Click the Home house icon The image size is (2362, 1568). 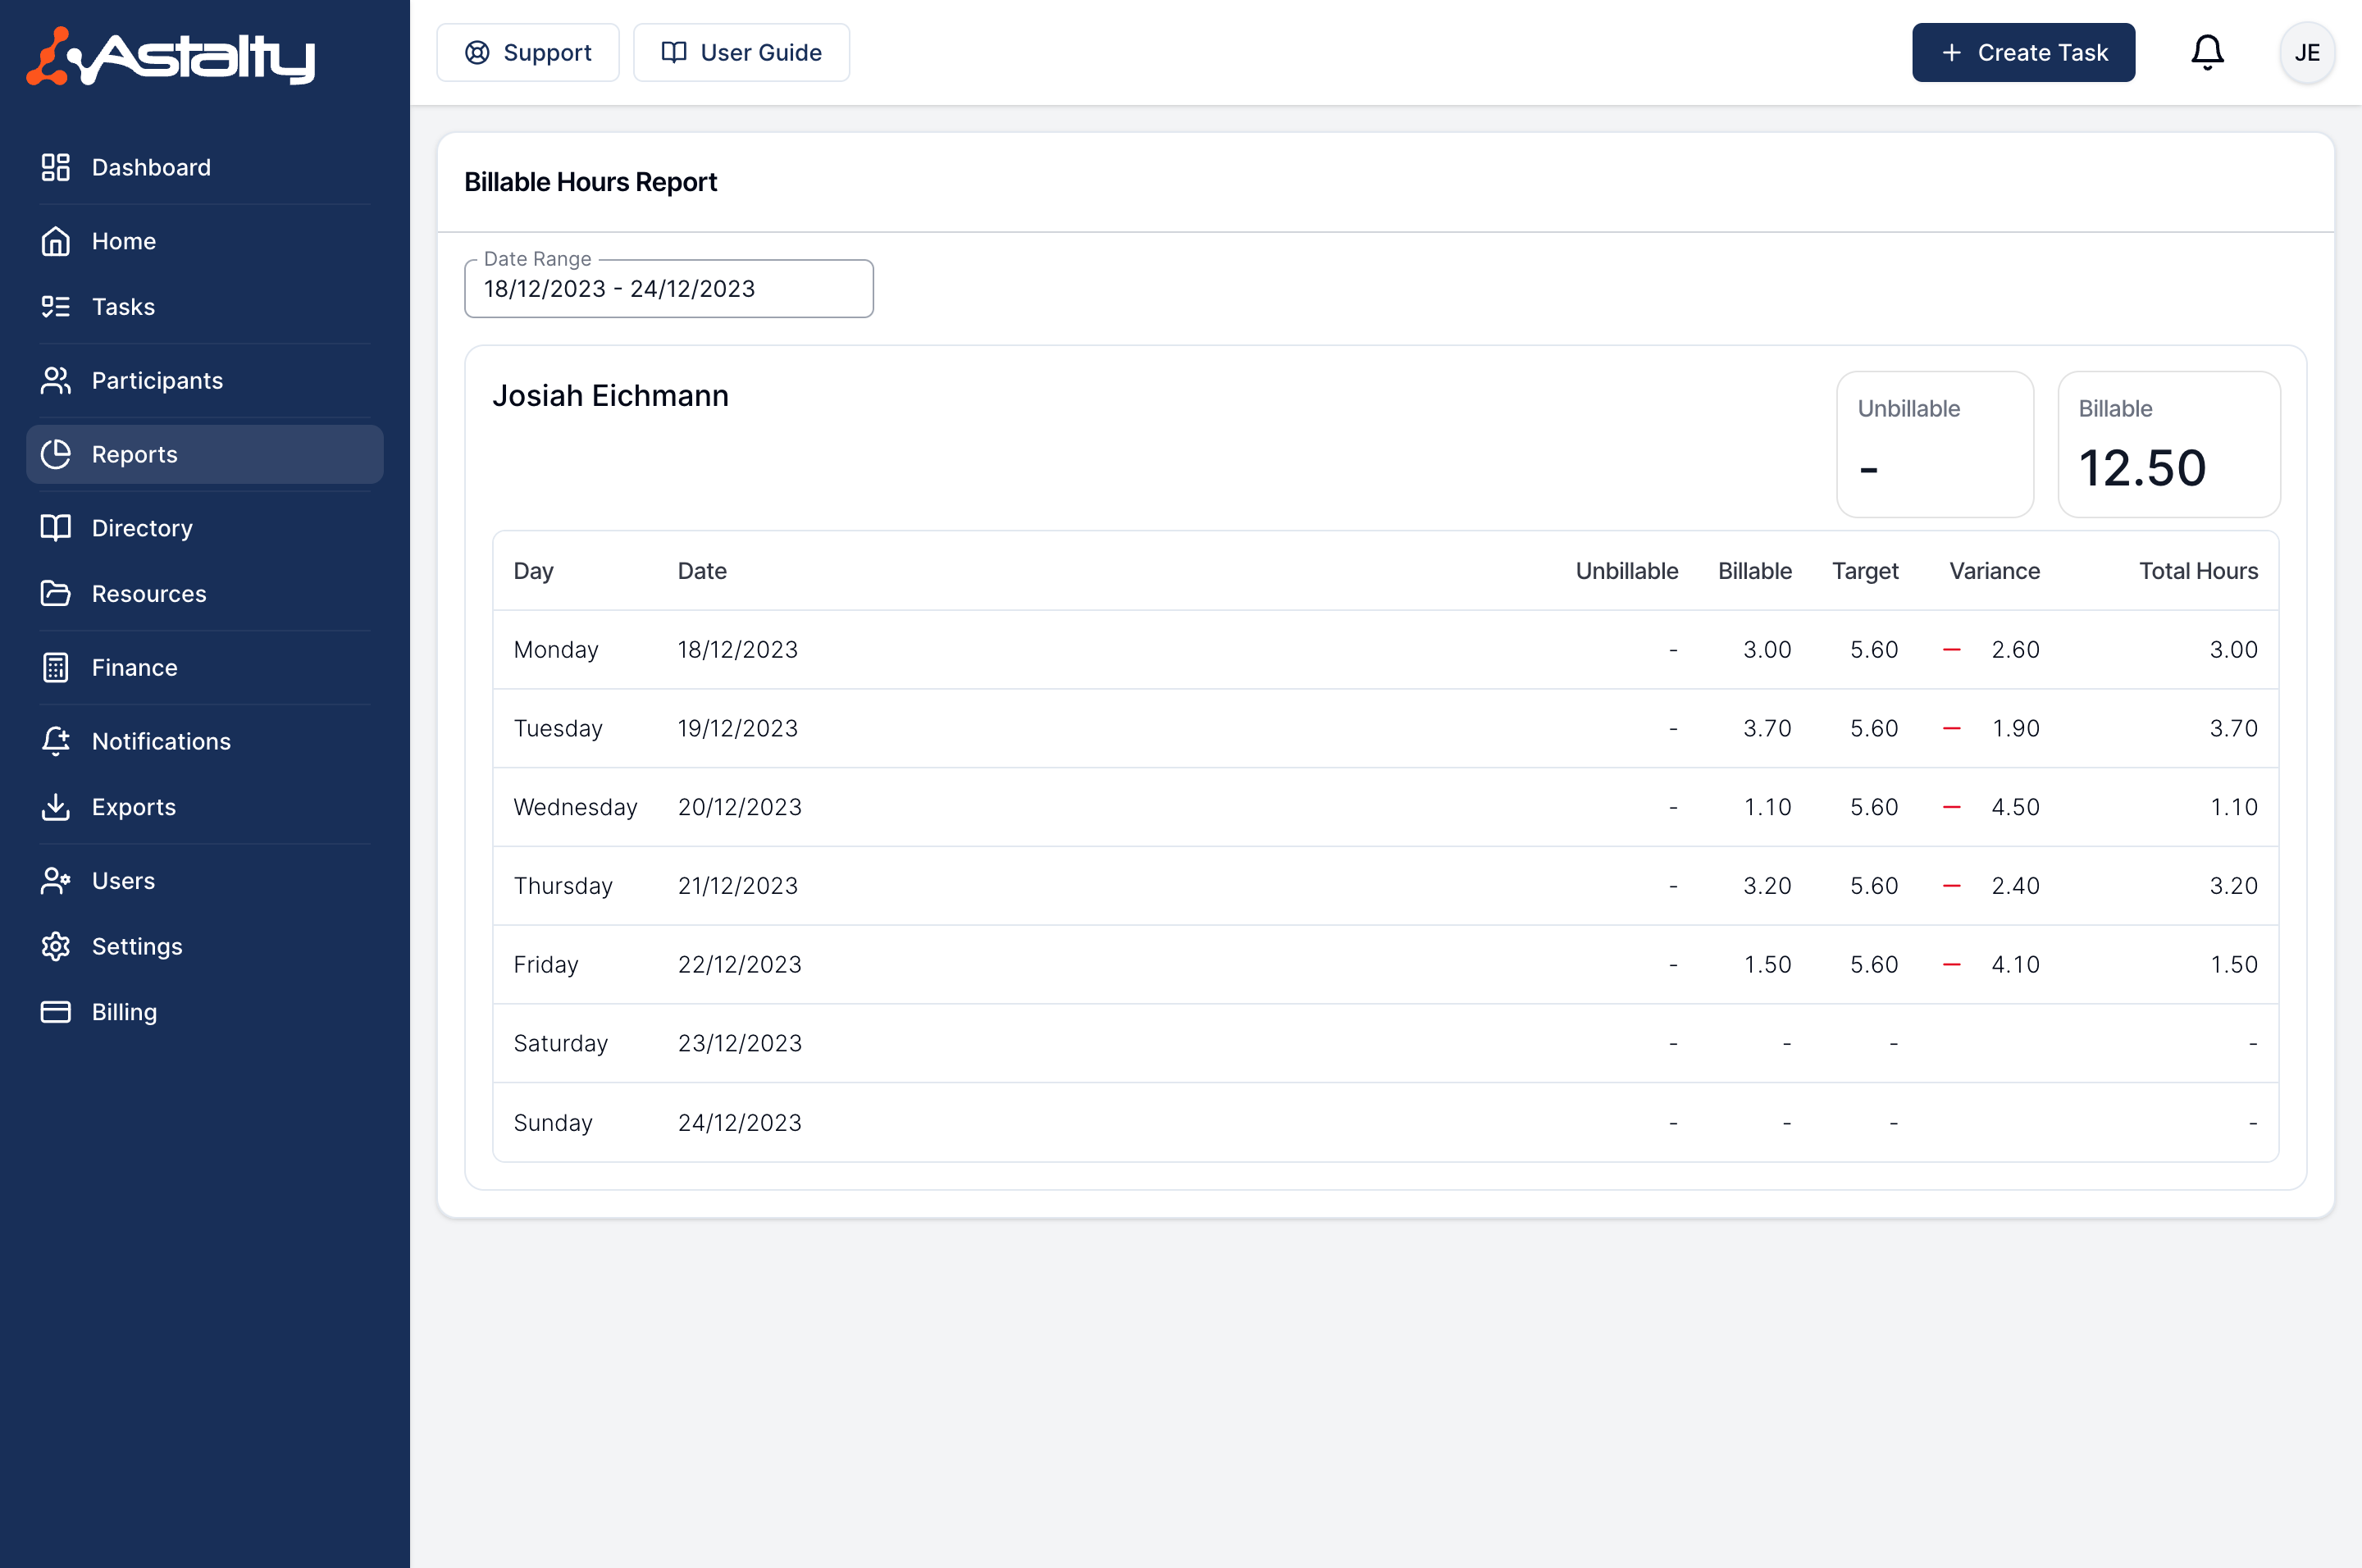56,241
